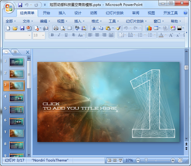
Task: Click the spelling check icon
Action: [77, 28]
